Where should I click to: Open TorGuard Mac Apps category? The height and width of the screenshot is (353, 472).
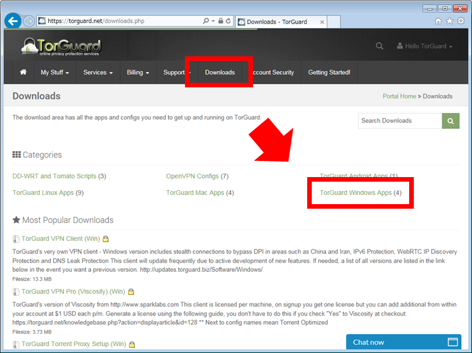tap(195, 193)
